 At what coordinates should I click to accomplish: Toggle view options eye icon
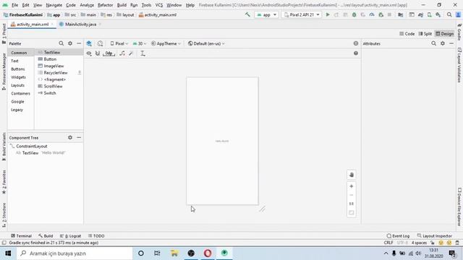pos(89,53)
